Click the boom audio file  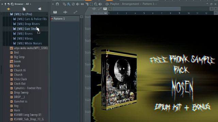point(15,61)
